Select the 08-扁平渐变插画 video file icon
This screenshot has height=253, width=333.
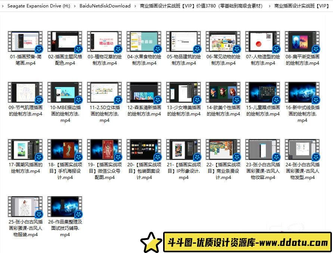tap(302, 41)
